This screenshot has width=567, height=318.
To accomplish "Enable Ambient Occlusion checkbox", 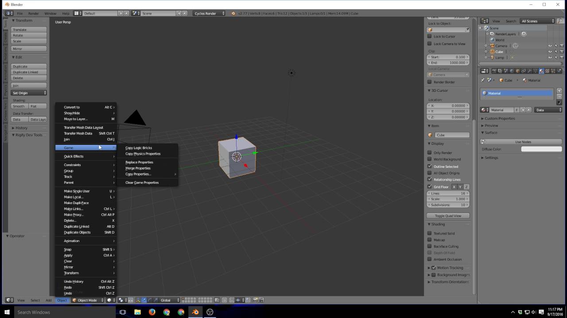I will (429, 259).
